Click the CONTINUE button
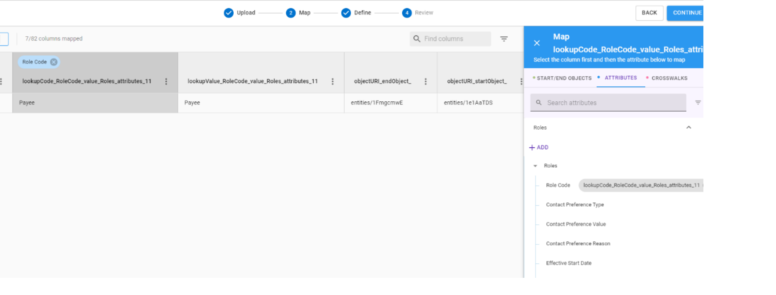Image resolution: width=776 pixels, height=295 pixels. pos(685,13)
